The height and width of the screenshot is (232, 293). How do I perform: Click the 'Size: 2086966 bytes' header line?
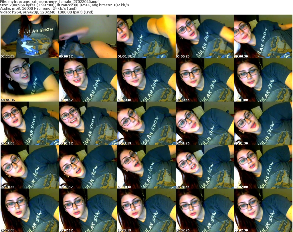[64, 5]
